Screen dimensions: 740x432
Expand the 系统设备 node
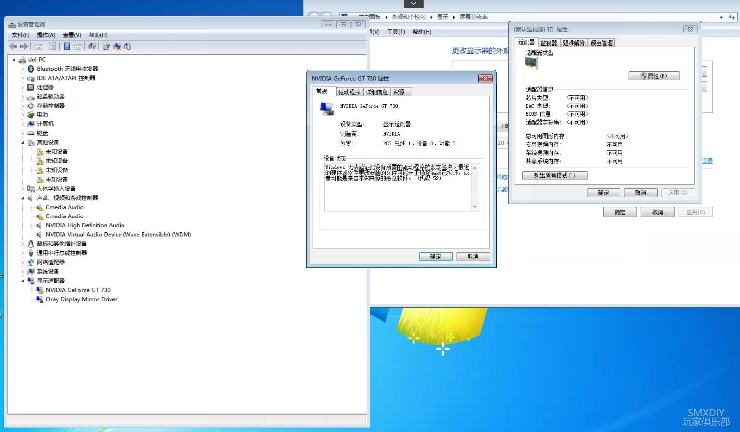pos(23,272)
